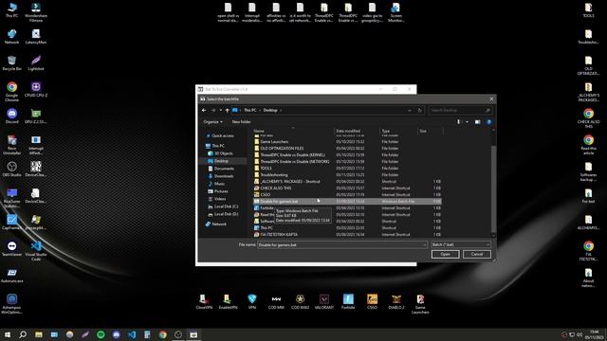Open Visual Studio Code desktop icon
This screenshot has width=607, height=341.
pos(36,251)
